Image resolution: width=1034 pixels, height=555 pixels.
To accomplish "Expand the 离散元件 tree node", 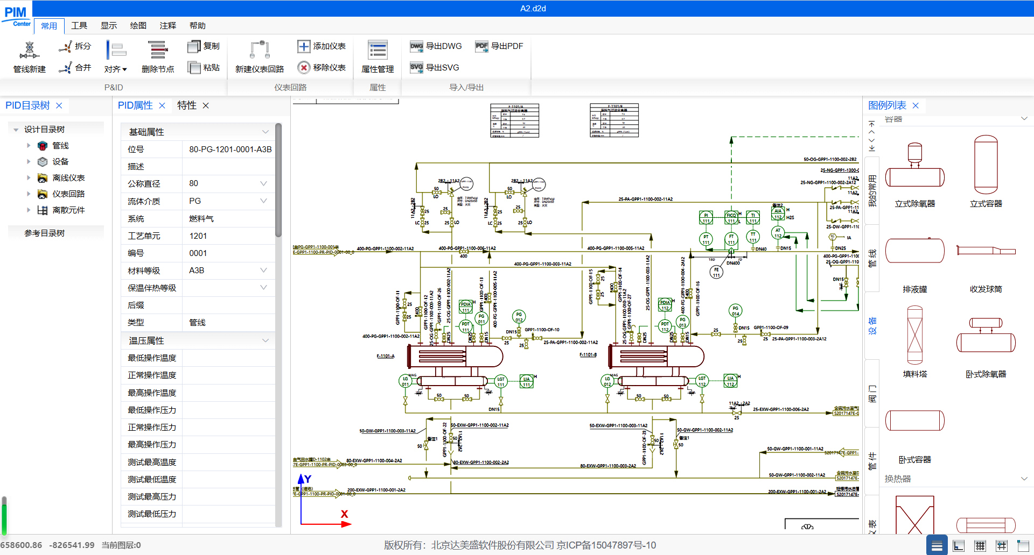I will coord(29,210).
